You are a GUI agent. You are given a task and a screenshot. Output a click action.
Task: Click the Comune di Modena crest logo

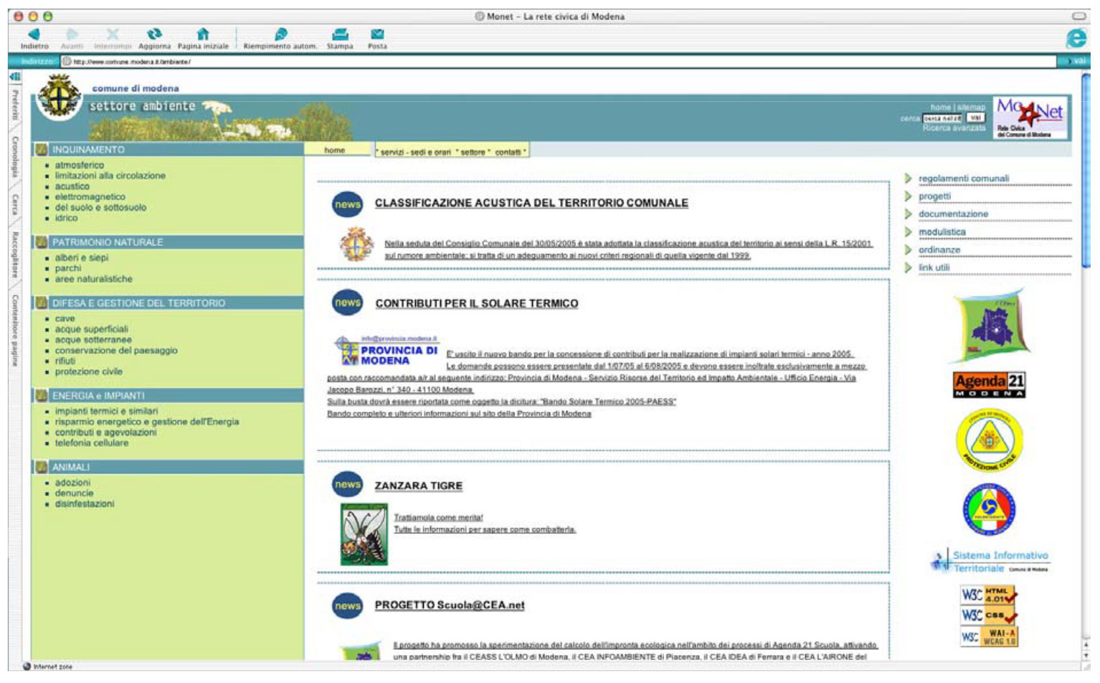pyautogui.click(x=60, y=96)
